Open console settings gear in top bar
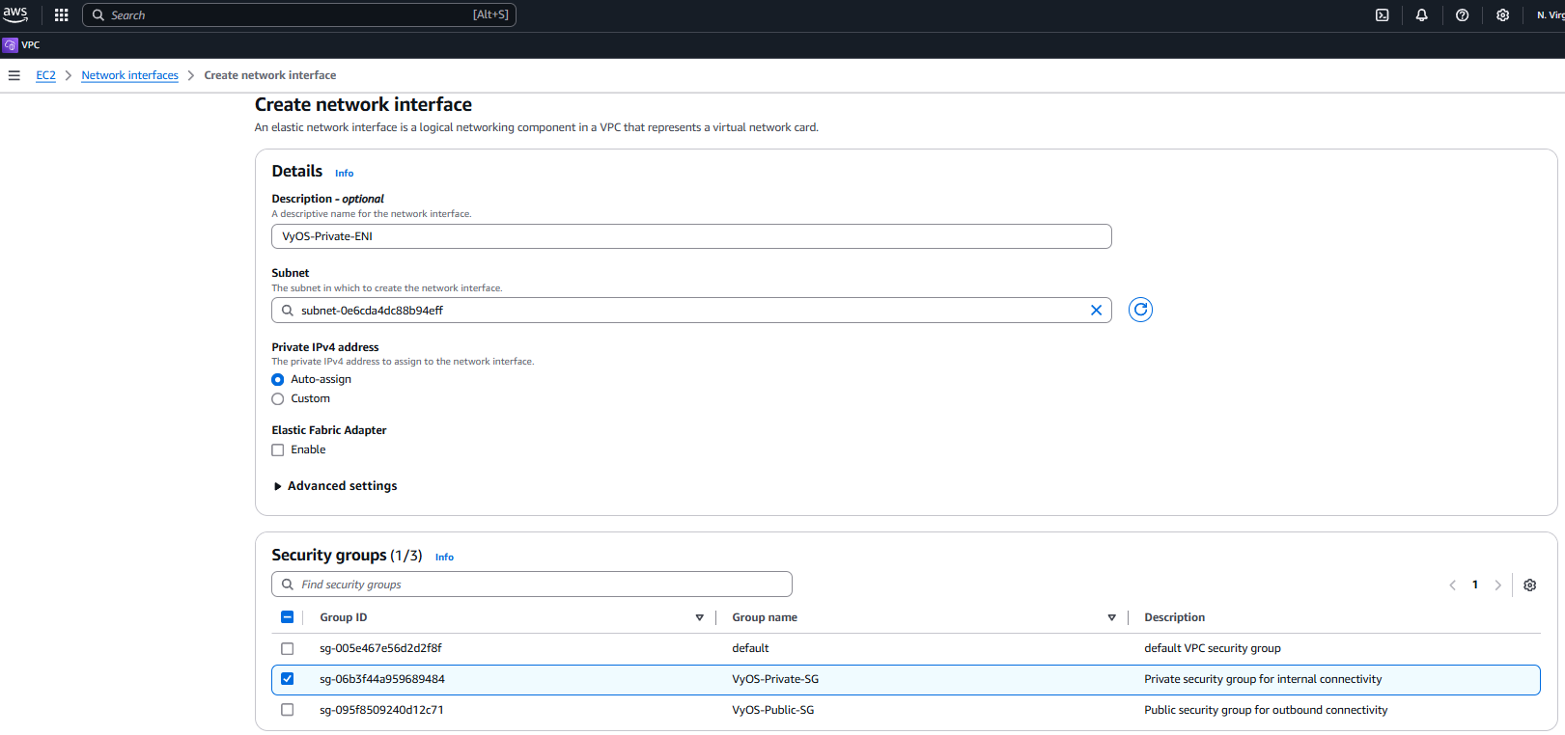 coord(1502,15)
